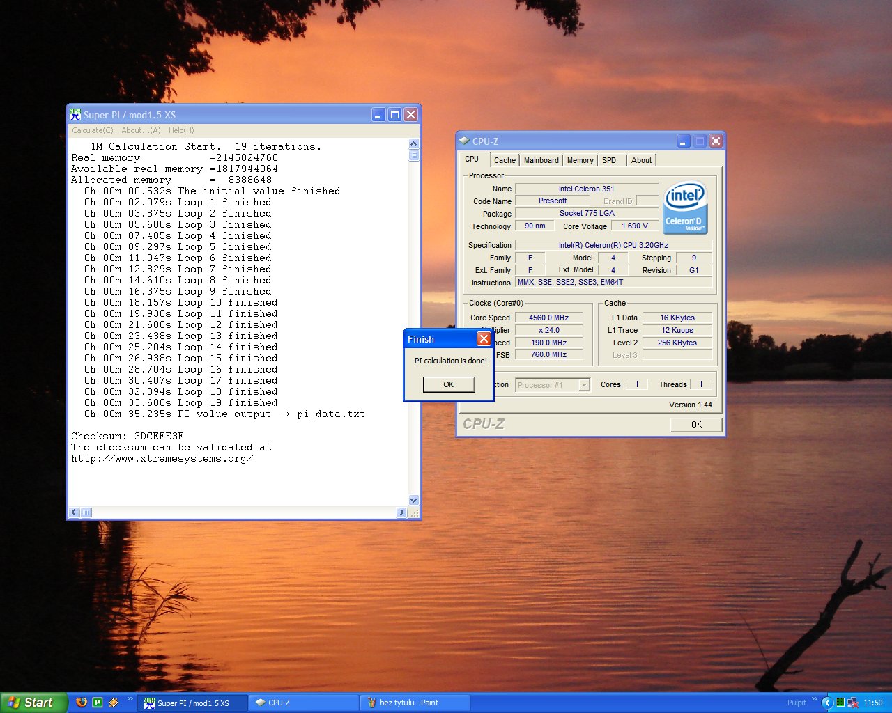The width and height of the screenshot is (892, 713).
Task: Click the Checksum: 3DCEFE3F line in Super PI
Action: pyautogui.click(x=128, y=436)
